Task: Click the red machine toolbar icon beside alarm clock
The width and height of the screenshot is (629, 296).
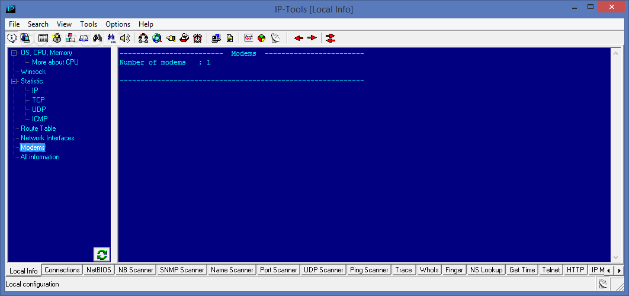Action: pyautogui.click(x=184, y=38)
